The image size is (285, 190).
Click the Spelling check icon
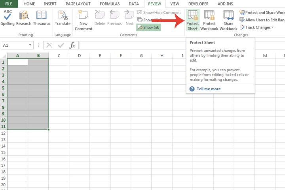click(x=8, y=18)
